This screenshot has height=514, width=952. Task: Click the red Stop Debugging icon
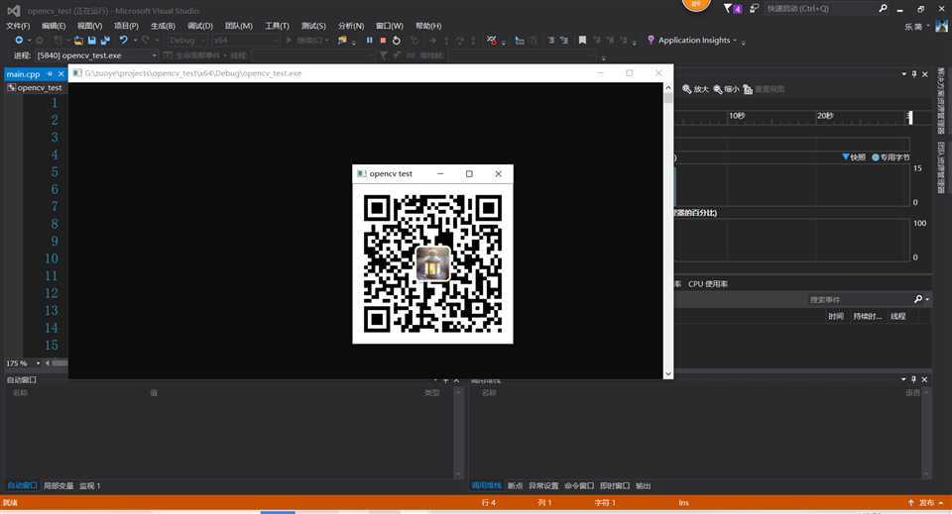click(383, 41)
